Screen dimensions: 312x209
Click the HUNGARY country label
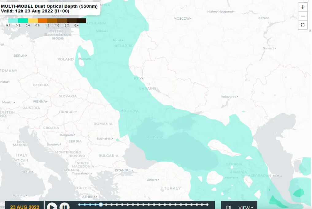pyautogui.click(x=68, y=112)
